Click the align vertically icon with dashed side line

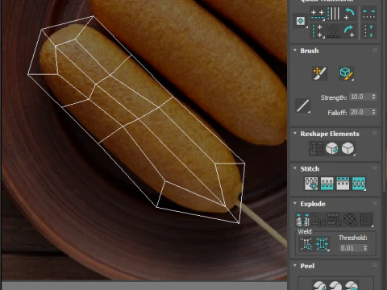318,31
